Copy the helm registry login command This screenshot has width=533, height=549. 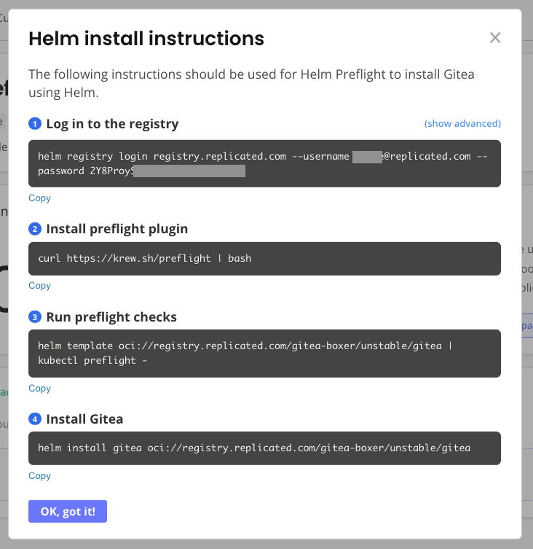click(39, 198)
